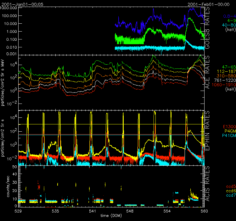The width and height of the screenshot is (236, 221).
Task: Click the red ccd5 legend entry
Action: (229, 187)
